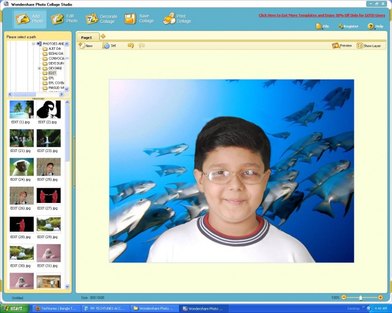The image size is (392, 313).
Task: Open the Edit Photo tool
Action: (x=64, y=18)
